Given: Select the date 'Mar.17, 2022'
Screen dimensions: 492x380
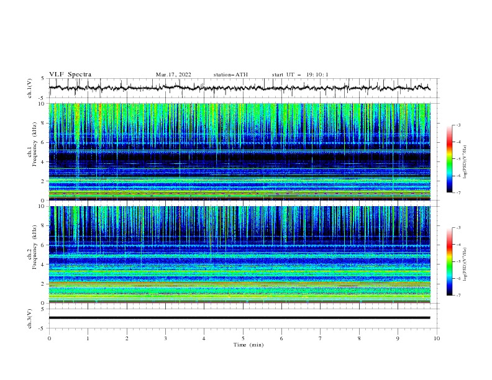Looking at the screenshot, I should [x=173, y=75].
